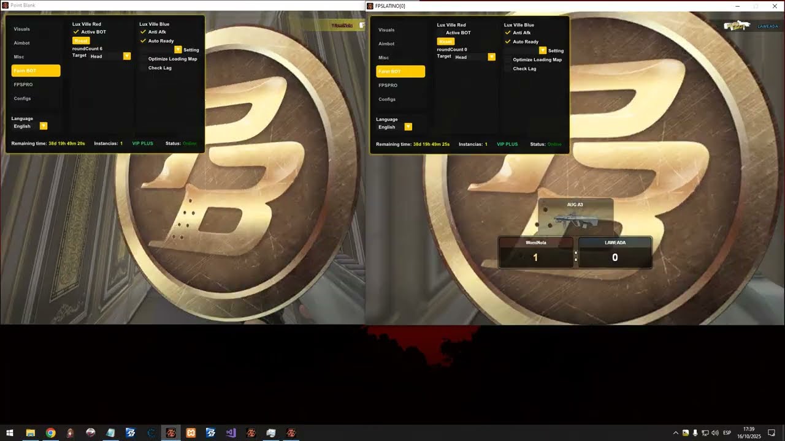785x441 pixels.
Task: Toggle Auto Ready in the Point Blank window
Action: pos(144,41)
